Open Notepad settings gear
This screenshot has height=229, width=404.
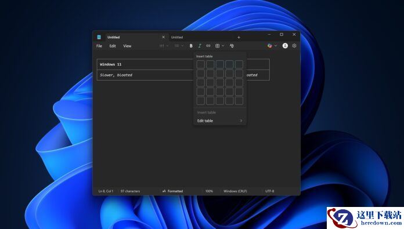294,46
